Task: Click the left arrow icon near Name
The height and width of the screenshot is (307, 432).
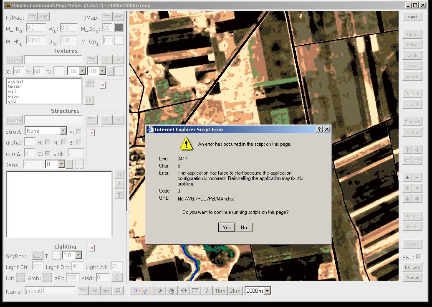Action: (106, 291)
